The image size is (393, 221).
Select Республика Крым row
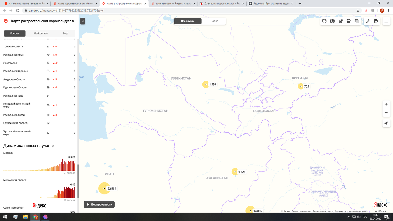(x=39, y=55)
